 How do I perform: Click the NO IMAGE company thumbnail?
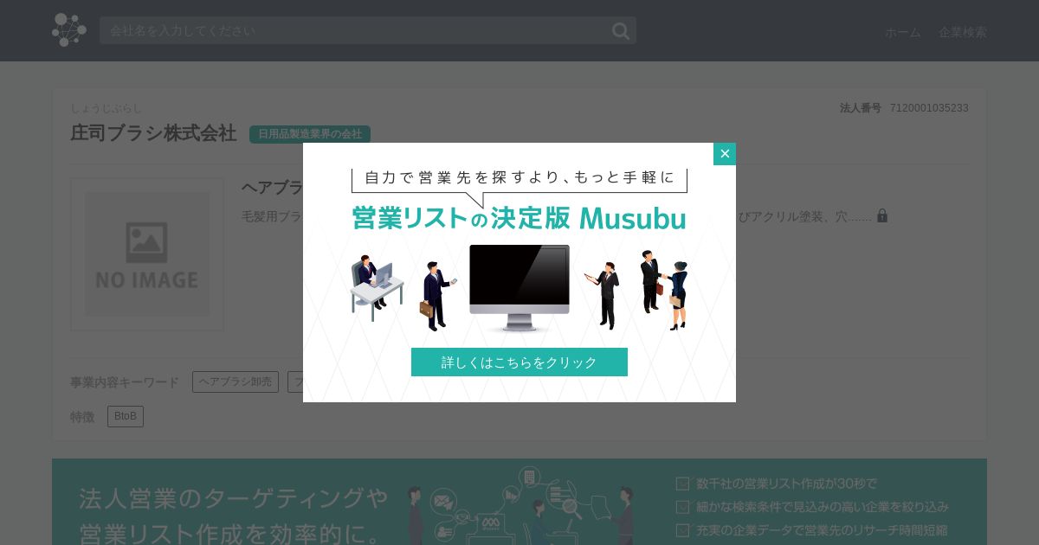pyautogui.click(x=147, y=254)
